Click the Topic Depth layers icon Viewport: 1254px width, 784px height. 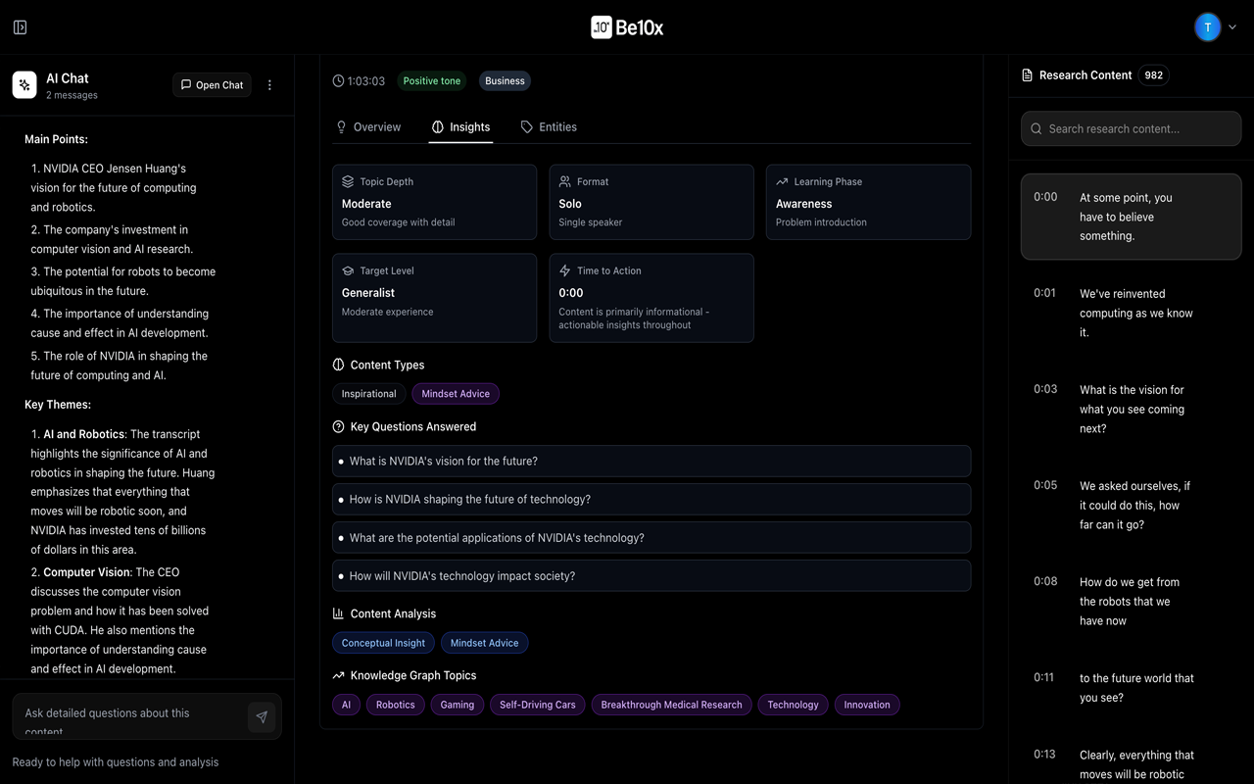pos(348,181)
